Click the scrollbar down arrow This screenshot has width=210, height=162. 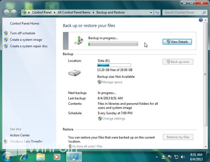click(x=206, y=147)
